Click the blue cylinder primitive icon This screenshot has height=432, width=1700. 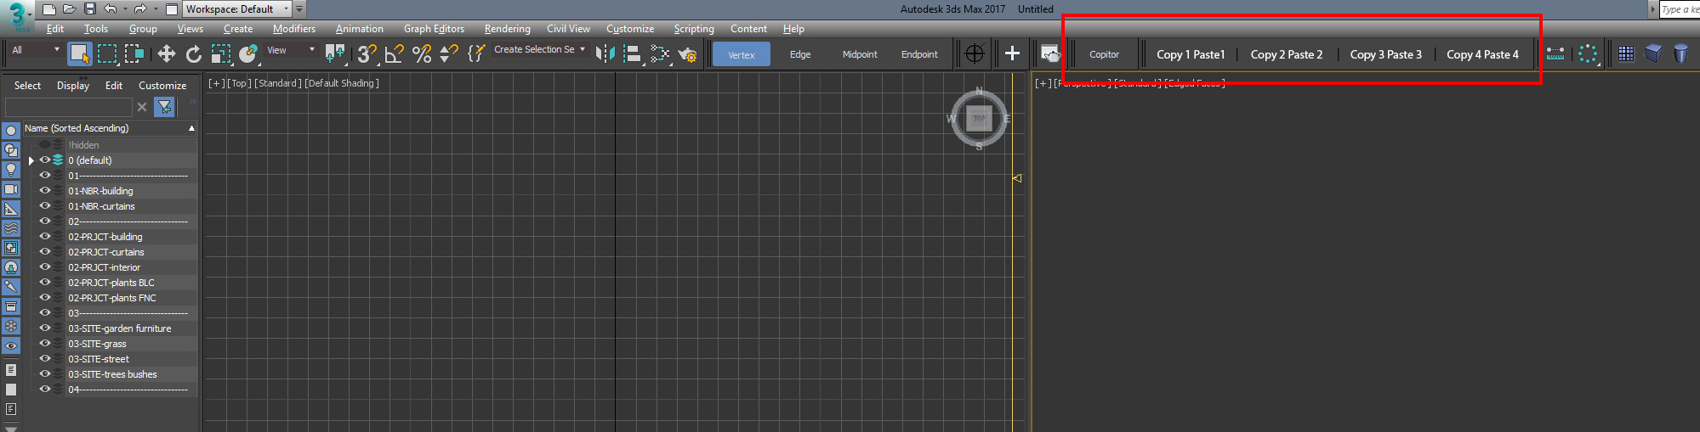(x=1680, y=53)
